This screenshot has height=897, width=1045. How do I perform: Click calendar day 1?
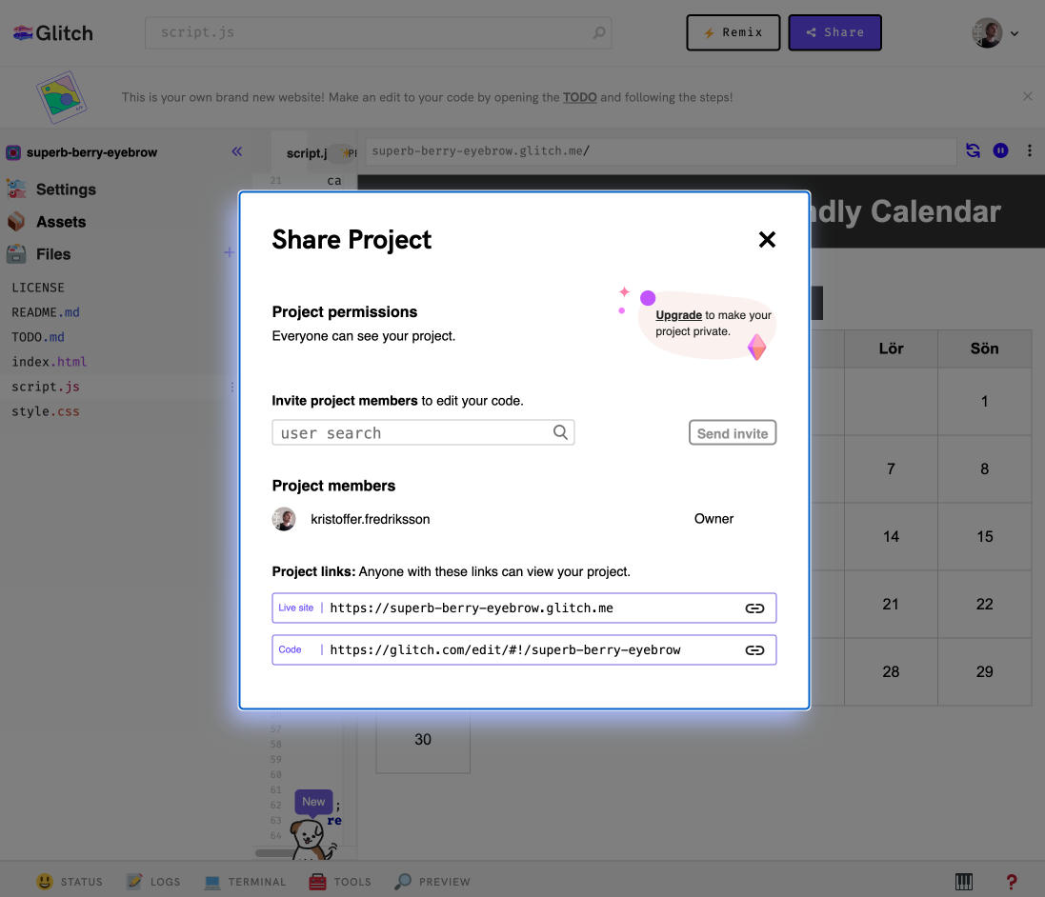984,401
